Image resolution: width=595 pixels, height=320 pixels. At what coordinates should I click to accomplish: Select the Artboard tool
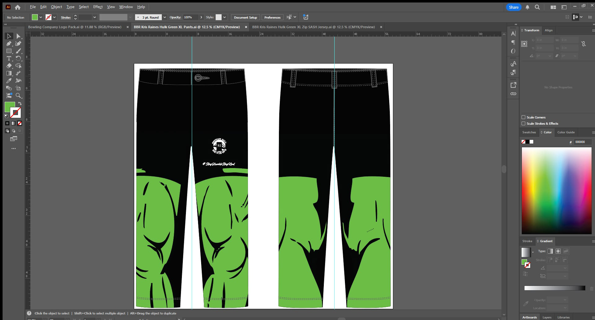click(18, 88)
